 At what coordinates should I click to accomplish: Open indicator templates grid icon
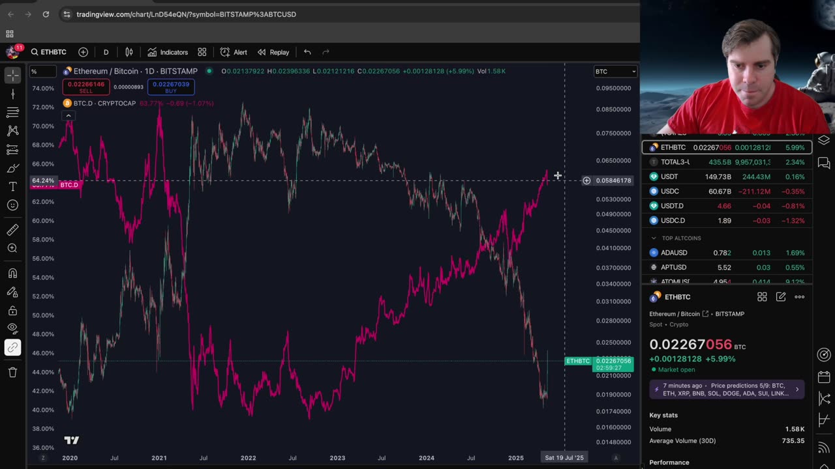point(202,52)
